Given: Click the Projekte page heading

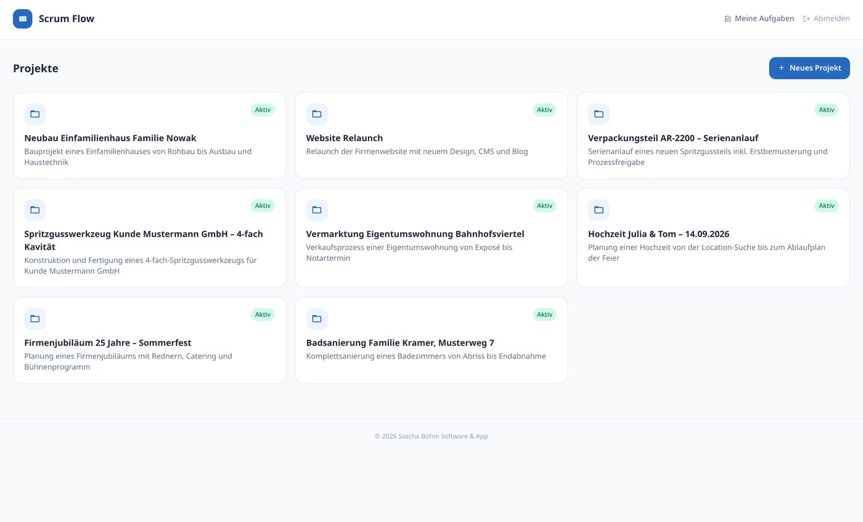Looking at the screenshot, I should pyautogui.click(x=36, y=68).
